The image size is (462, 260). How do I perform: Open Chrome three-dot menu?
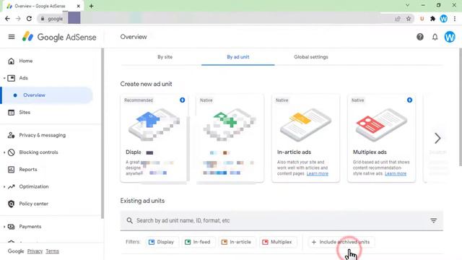pyautogui.click(x=455, y=19)
